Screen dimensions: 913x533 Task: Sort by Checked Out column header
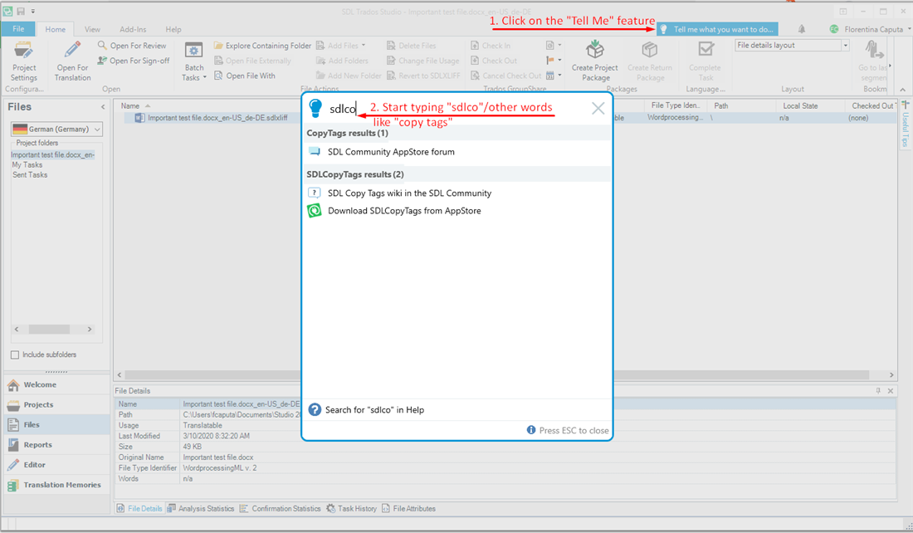(871, 106)
